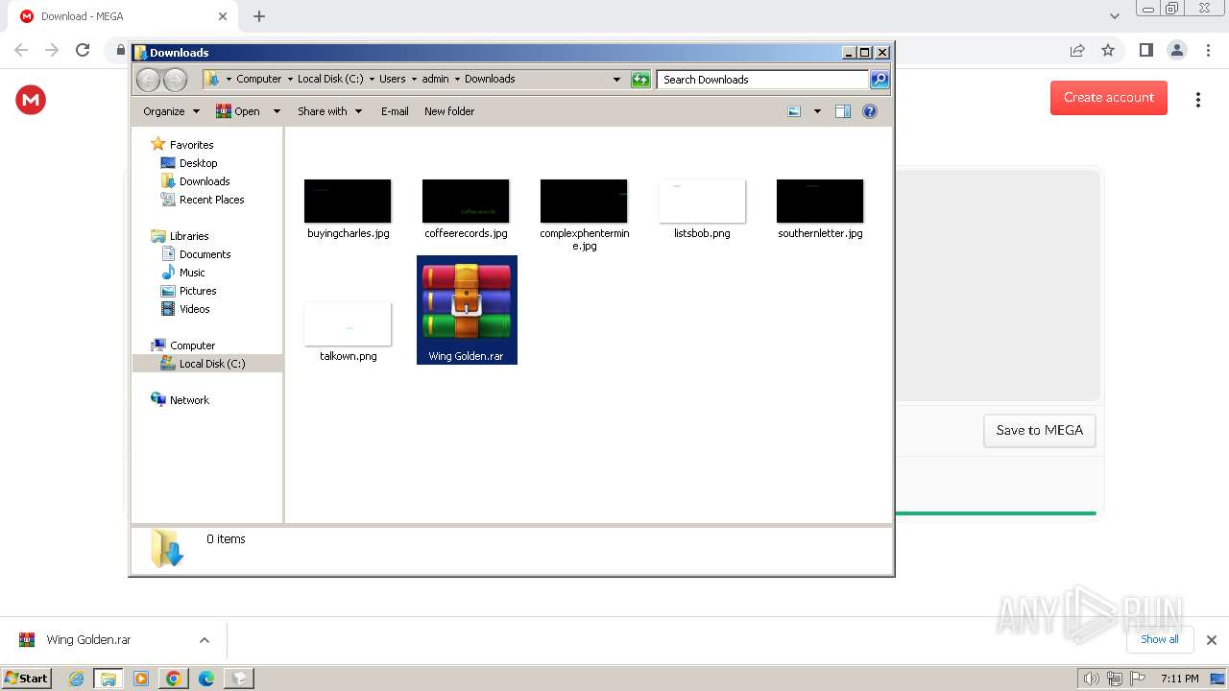Screen dimensions: 1229x691
Task: Switch to Chrome taskbar icon
Action: pyautogui.click(x=174, y=679)
